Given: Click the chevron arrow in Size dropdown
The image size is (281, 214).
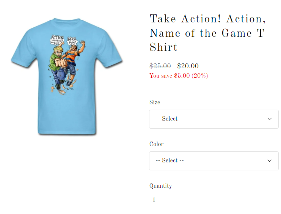Looking at the screenshot, I should pyautogui.click(x=270, y=119).
